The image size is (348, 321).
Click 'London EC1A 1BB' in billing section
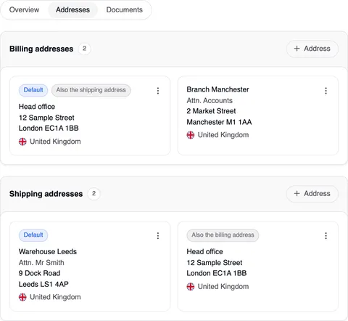[49, 129]
